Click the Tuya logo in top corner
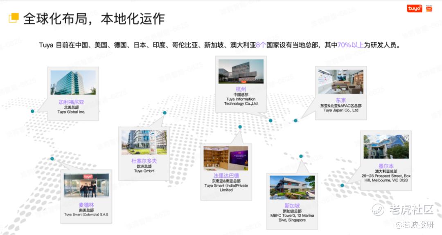This screenshot has width=442, height=235. coord(414,9)
